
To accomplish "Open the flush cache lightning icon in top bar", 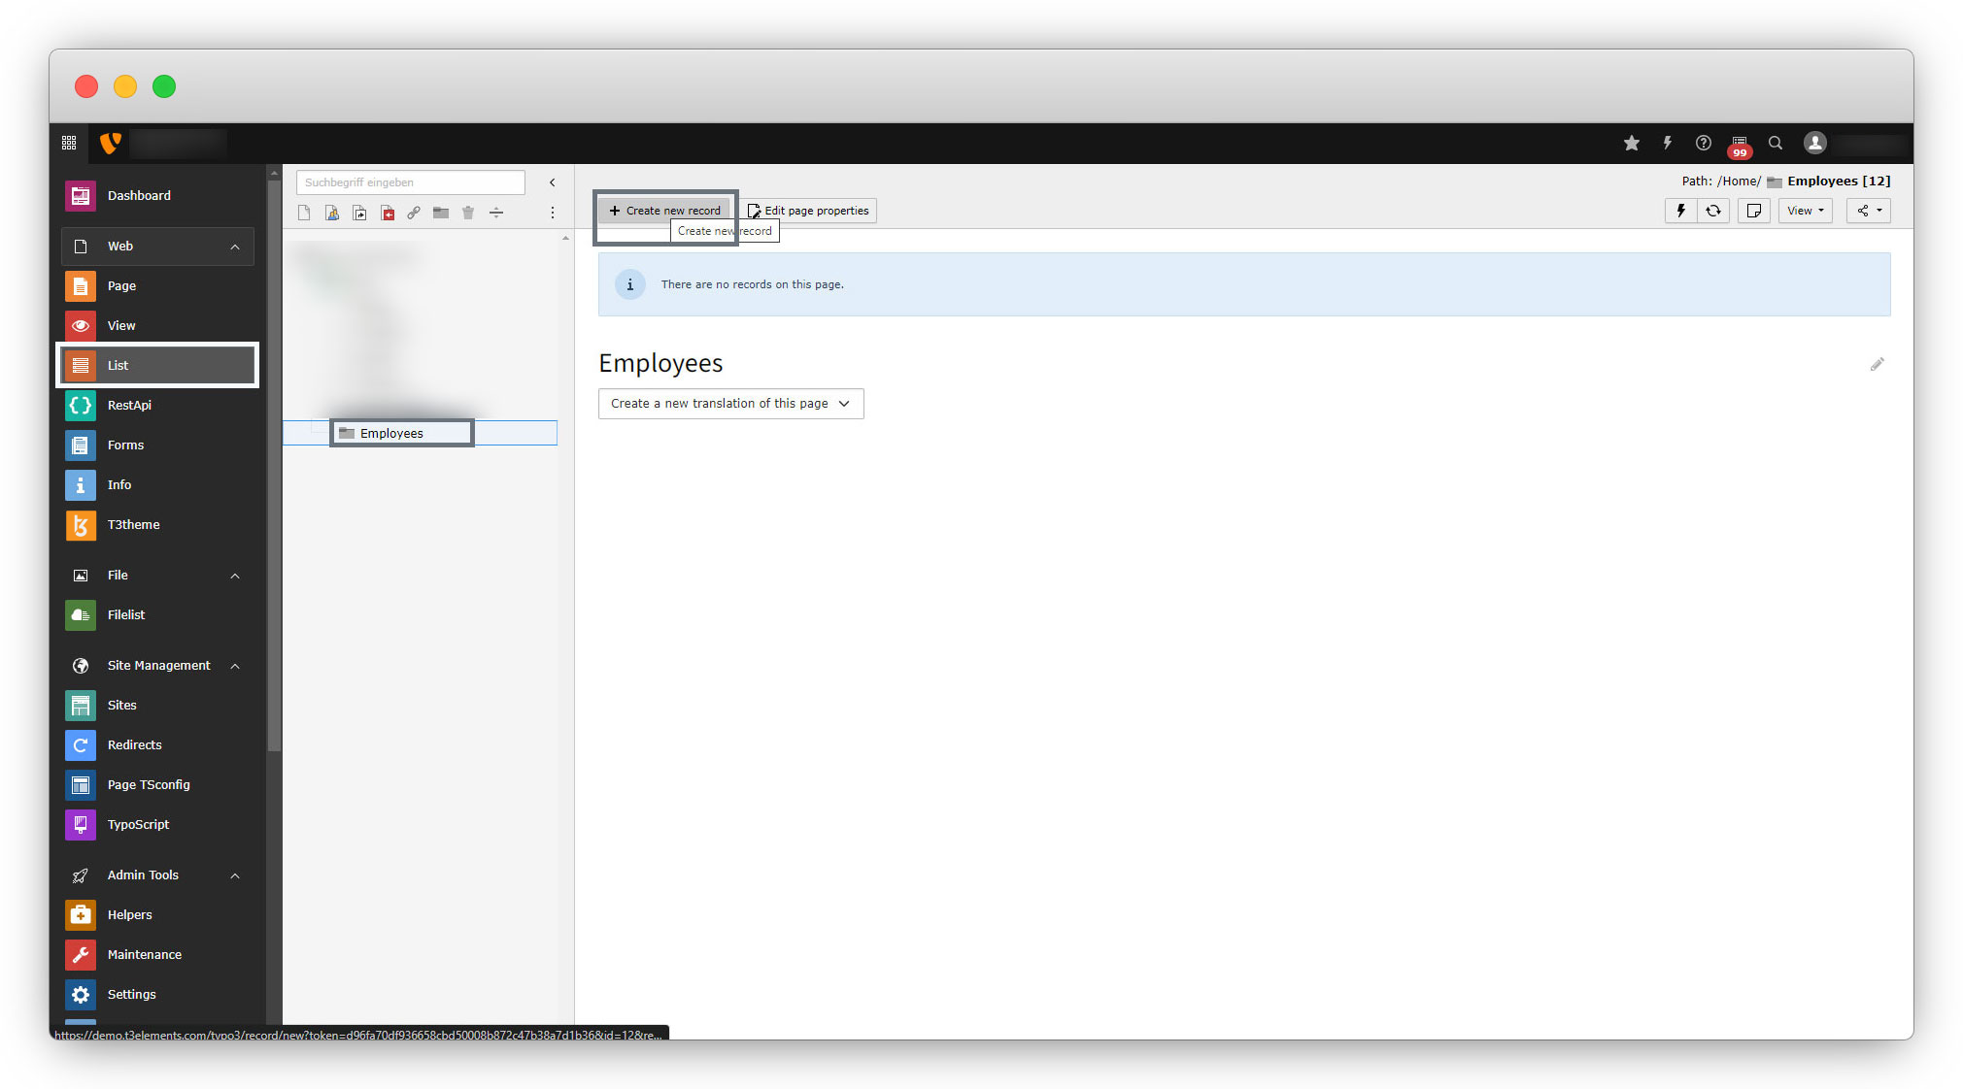I will (x=1667, y=144).
